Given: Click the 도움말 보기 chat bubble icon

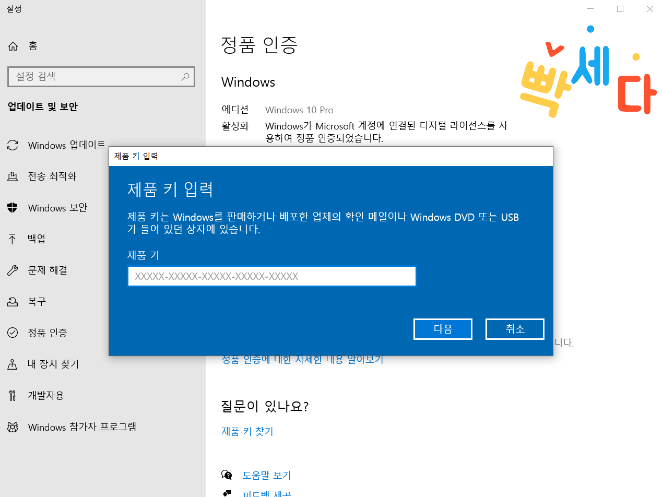Looking at the screenshot, I should 227,475.
